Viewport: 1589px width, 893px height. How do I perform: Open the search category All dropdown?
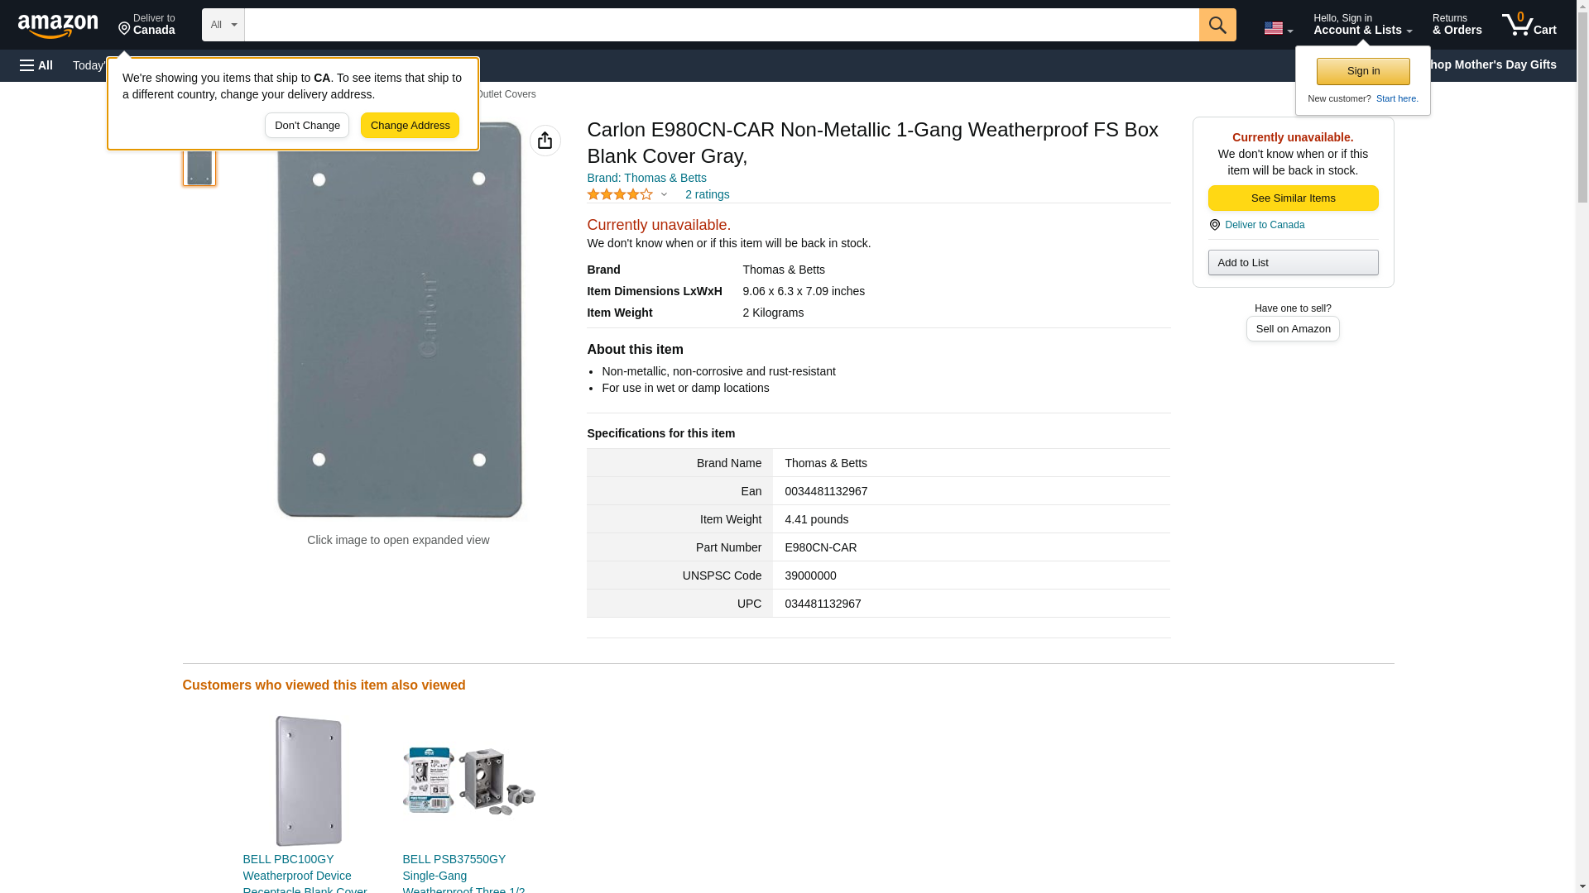click(223, 25)
